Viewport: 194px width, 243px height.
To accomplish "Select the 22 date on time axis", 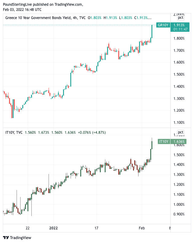I will point(27,228).
